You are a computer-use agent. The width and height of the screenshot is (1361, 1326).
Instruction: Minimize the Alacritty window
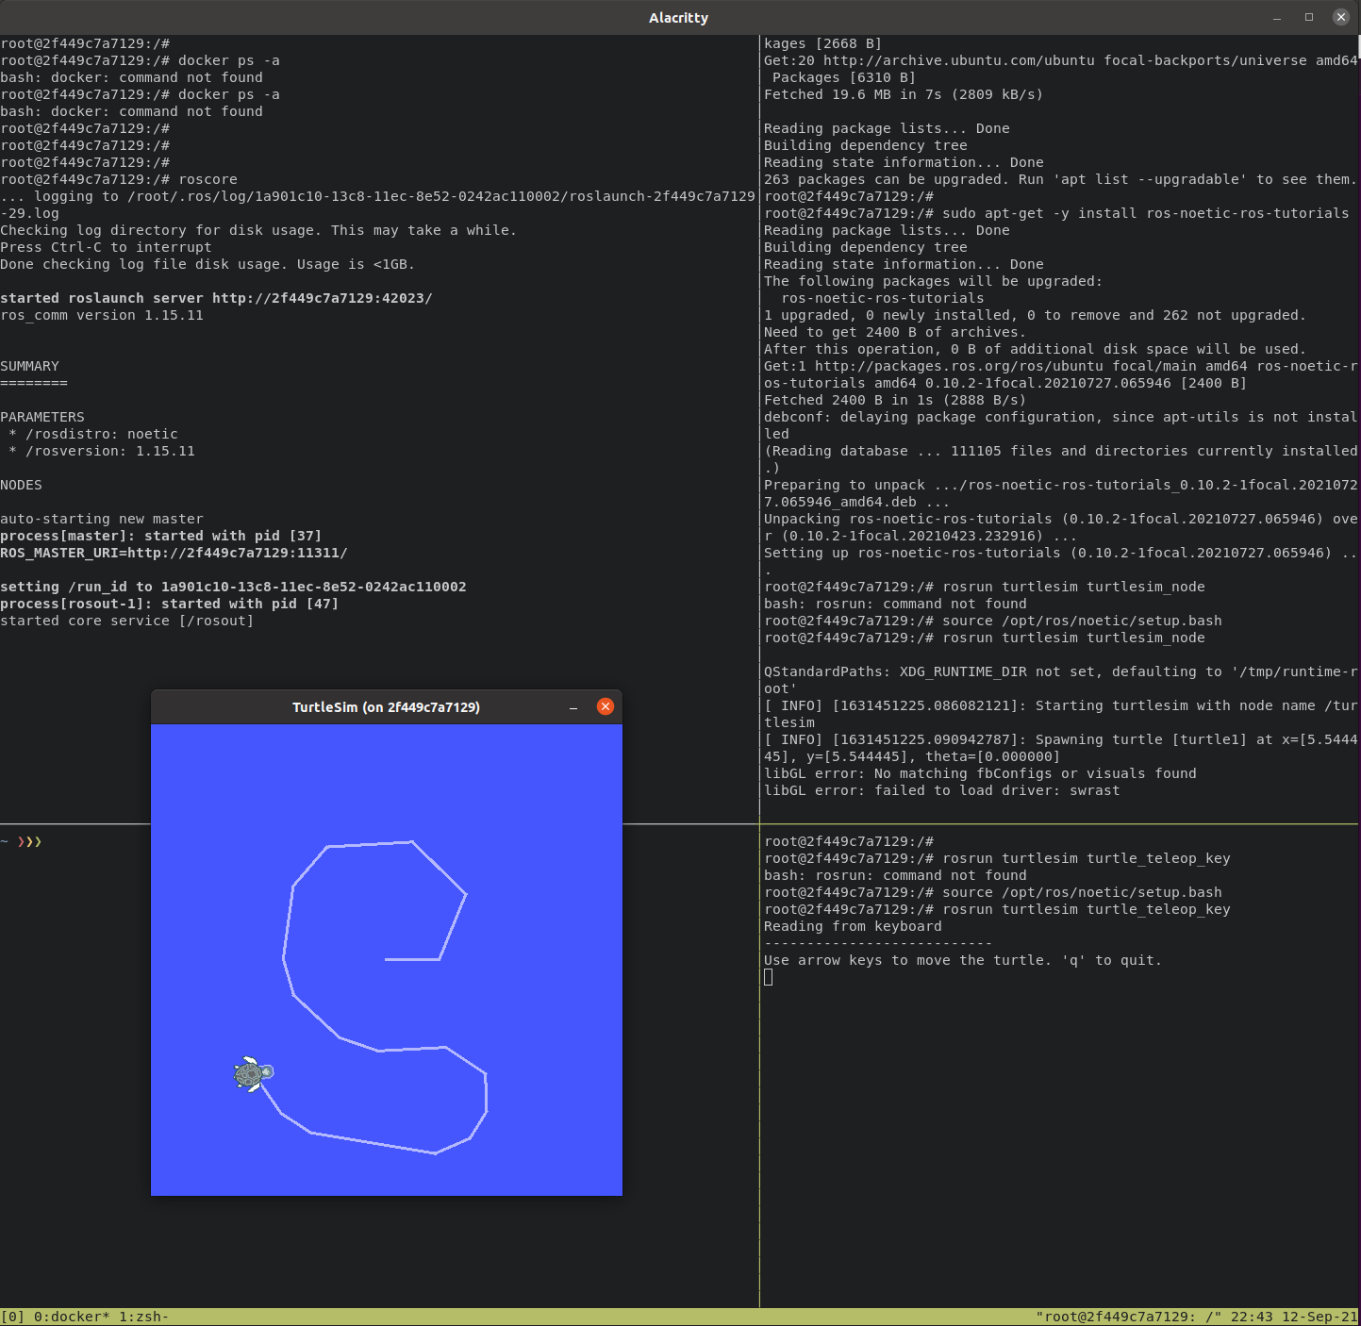point(1277,18)
